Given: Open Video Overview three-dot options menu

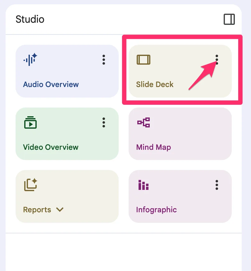Looking at the screenshot, I should (x=104, y=122).
